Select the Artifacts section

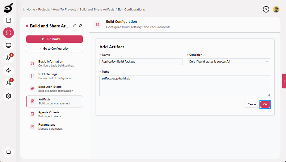(x=54, y=101)
